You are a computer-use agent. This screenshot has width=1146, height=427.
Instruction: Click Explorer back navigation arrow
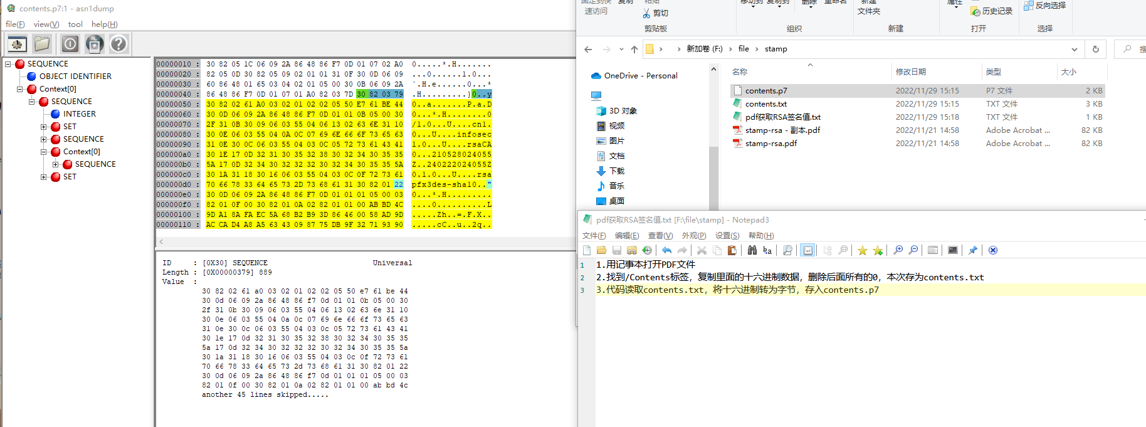click(x=587, y=49)
